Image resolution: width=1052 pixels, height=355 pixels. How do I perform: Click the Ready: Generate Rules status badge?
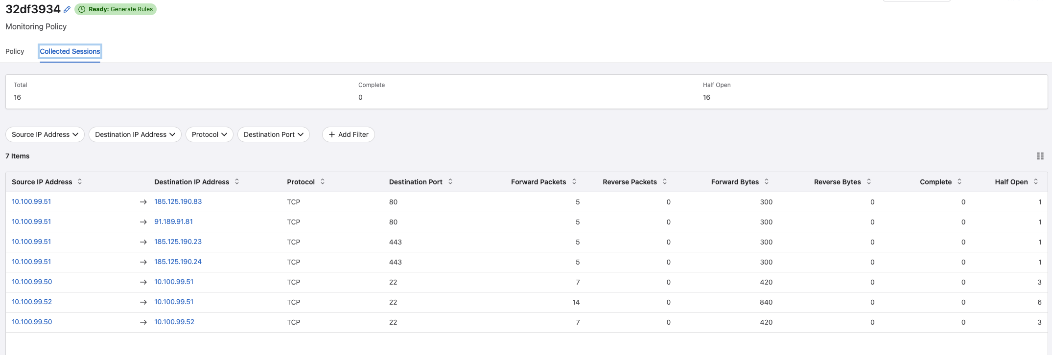coord(116,9)
